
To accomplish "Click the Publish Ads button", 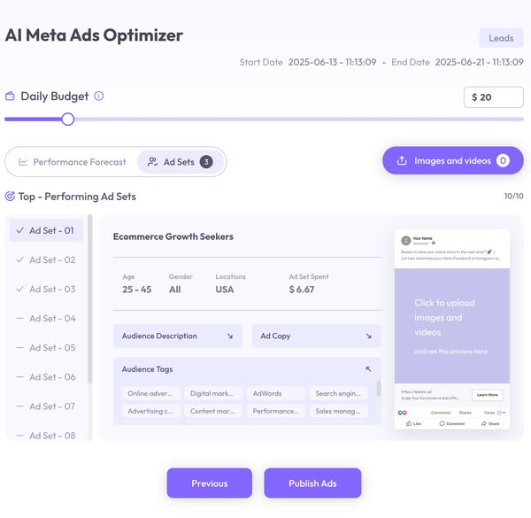I will tap(312, 483).
